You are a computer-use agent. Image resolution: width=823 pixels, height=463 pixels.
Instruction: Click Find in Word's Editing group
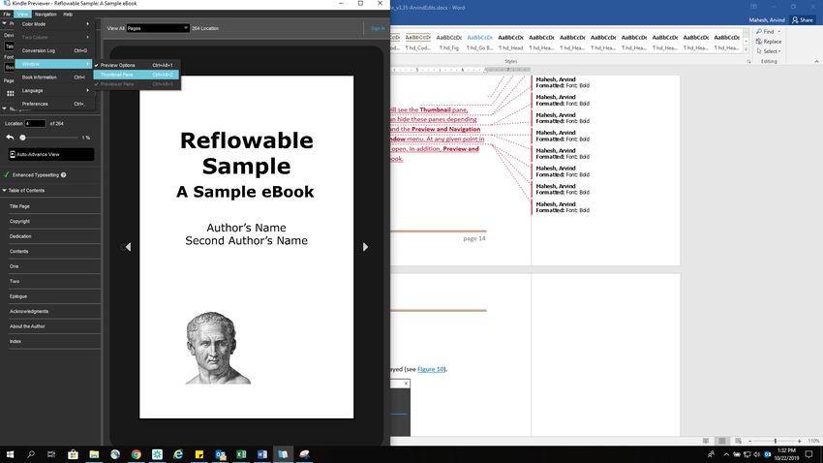tap(768, 32)
